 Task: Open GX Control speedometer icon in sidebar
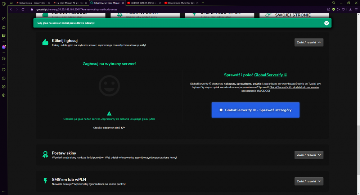[x=4, y=19]
